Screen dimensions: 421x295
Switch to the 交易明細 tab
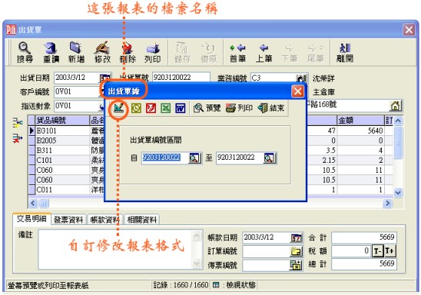(31, 219)
